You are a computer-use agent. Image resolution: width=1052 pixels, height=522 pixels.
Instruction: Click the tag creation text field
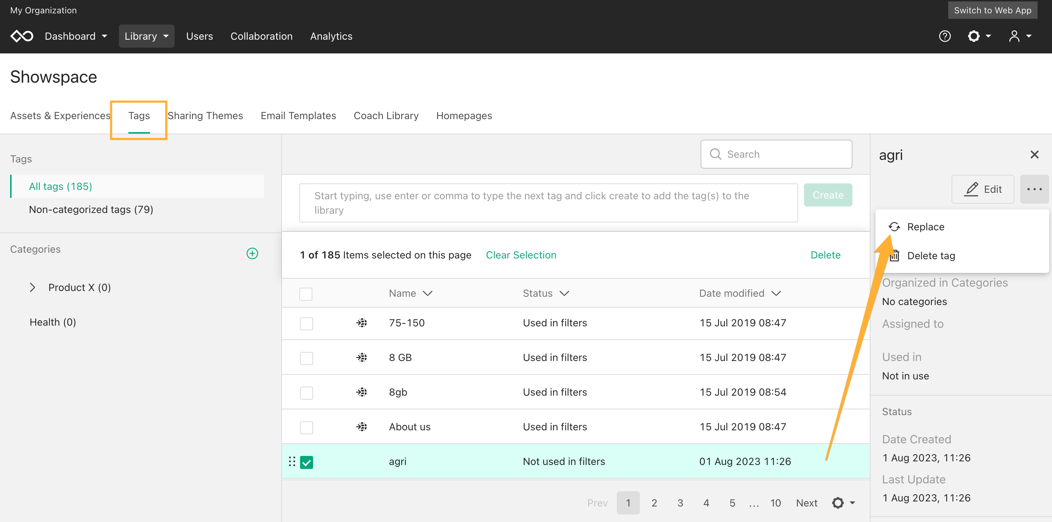tap(548, 203)
